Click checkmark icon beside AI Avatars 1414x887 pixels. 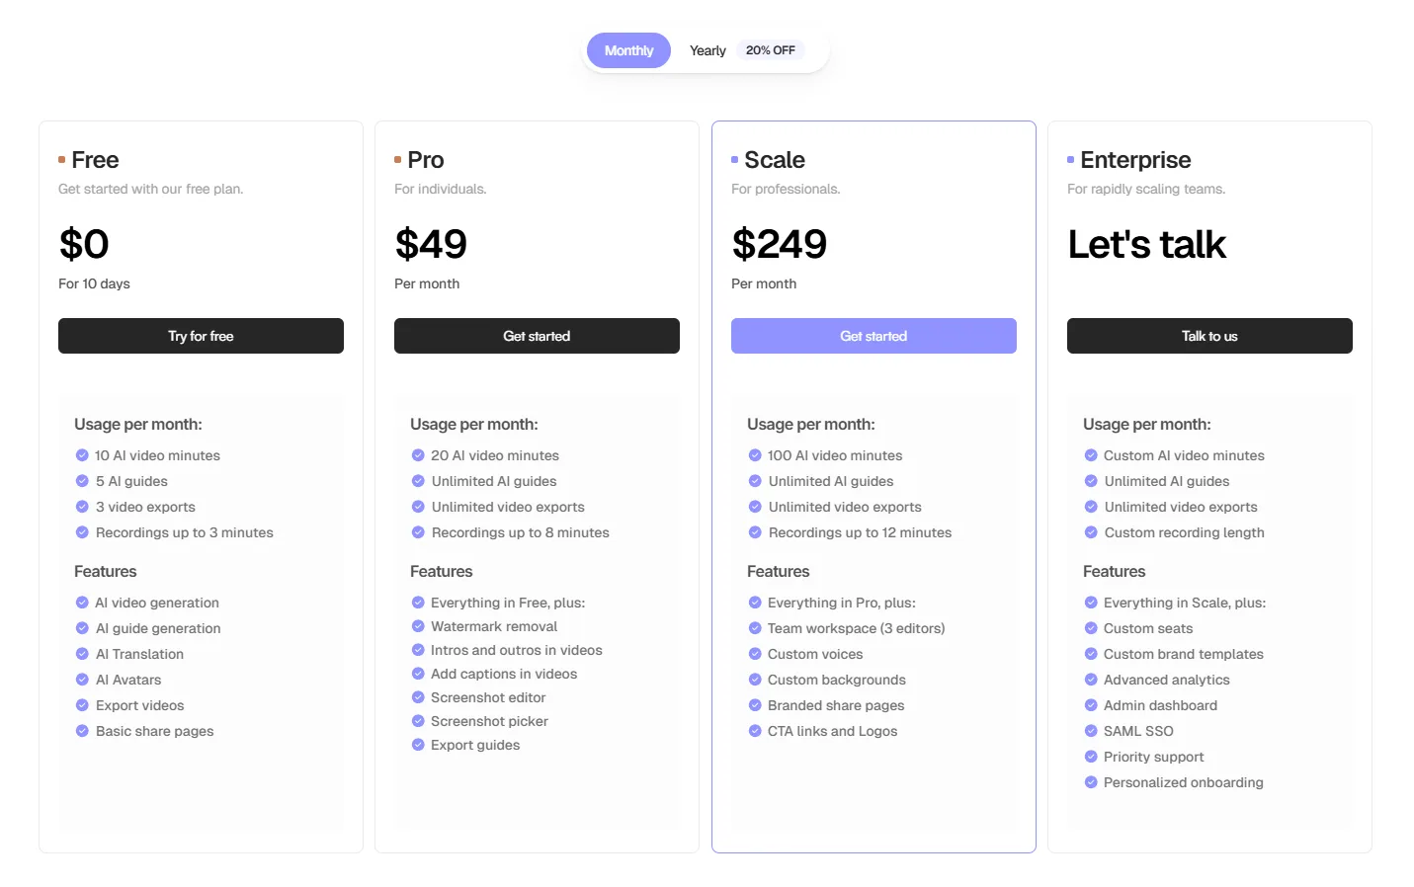[82, 680]
